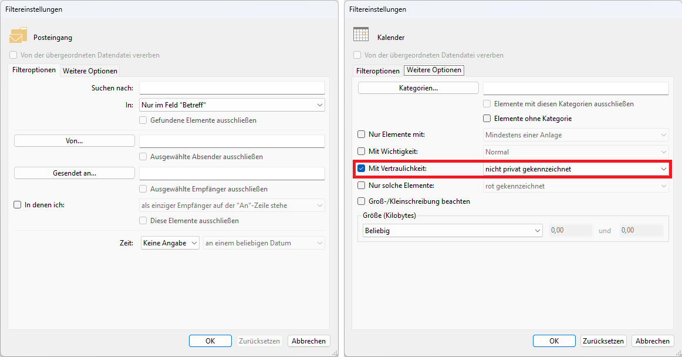This screenshot has height=357, width=682.
Task: Click the Gesendet an... button
Action: click(x=74, y=173)
